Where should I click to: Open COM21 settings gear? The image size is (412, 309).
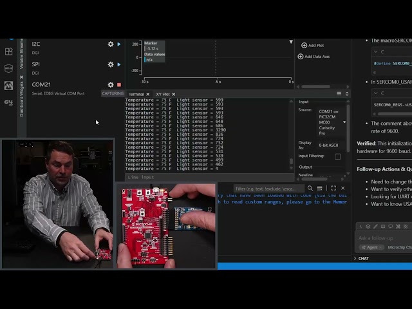[x=111, y=84]
